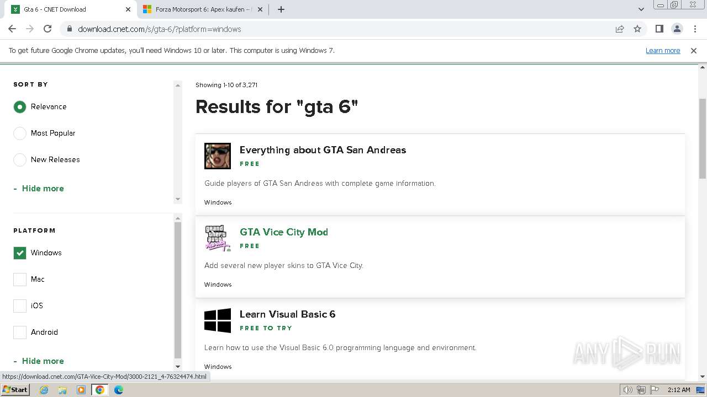The image size is (707, 397).
Task: Switch to the Gta 6 - CNET Download tab
Action: [x=71, y=9]
